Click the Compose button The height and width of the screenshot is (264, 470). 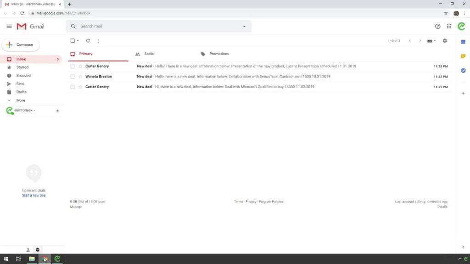[21, 45]
